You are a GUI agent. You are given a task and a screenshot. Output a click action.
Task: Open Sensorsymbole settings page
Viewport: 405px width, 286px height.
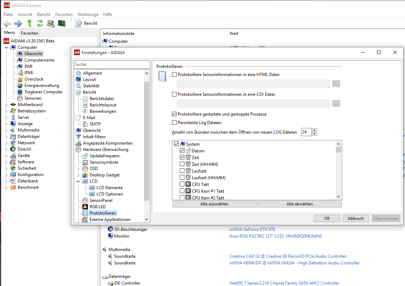[x=104, y=162]
